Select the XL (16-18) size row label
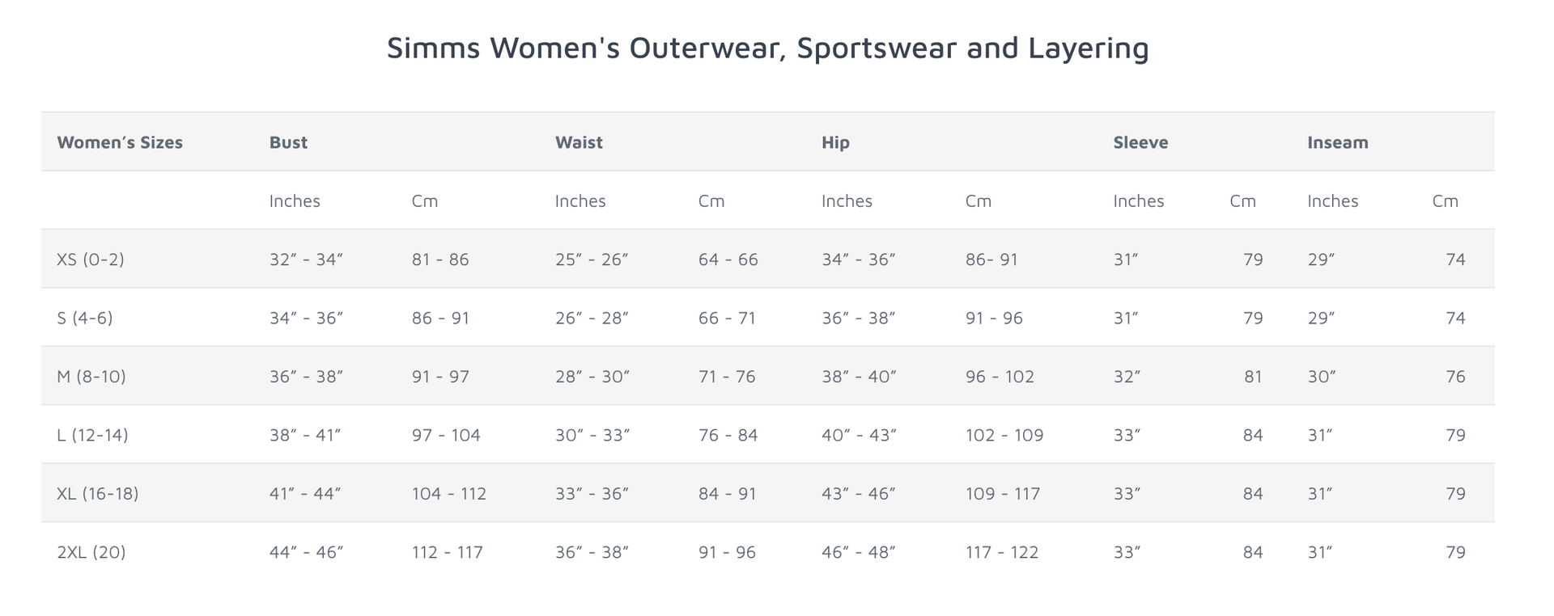This screenshot has height=616, width=1554. [x=98, y=493]
